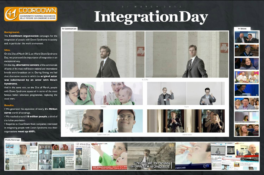
Task: Click the Idea. heading
Action: click(7, 50)
